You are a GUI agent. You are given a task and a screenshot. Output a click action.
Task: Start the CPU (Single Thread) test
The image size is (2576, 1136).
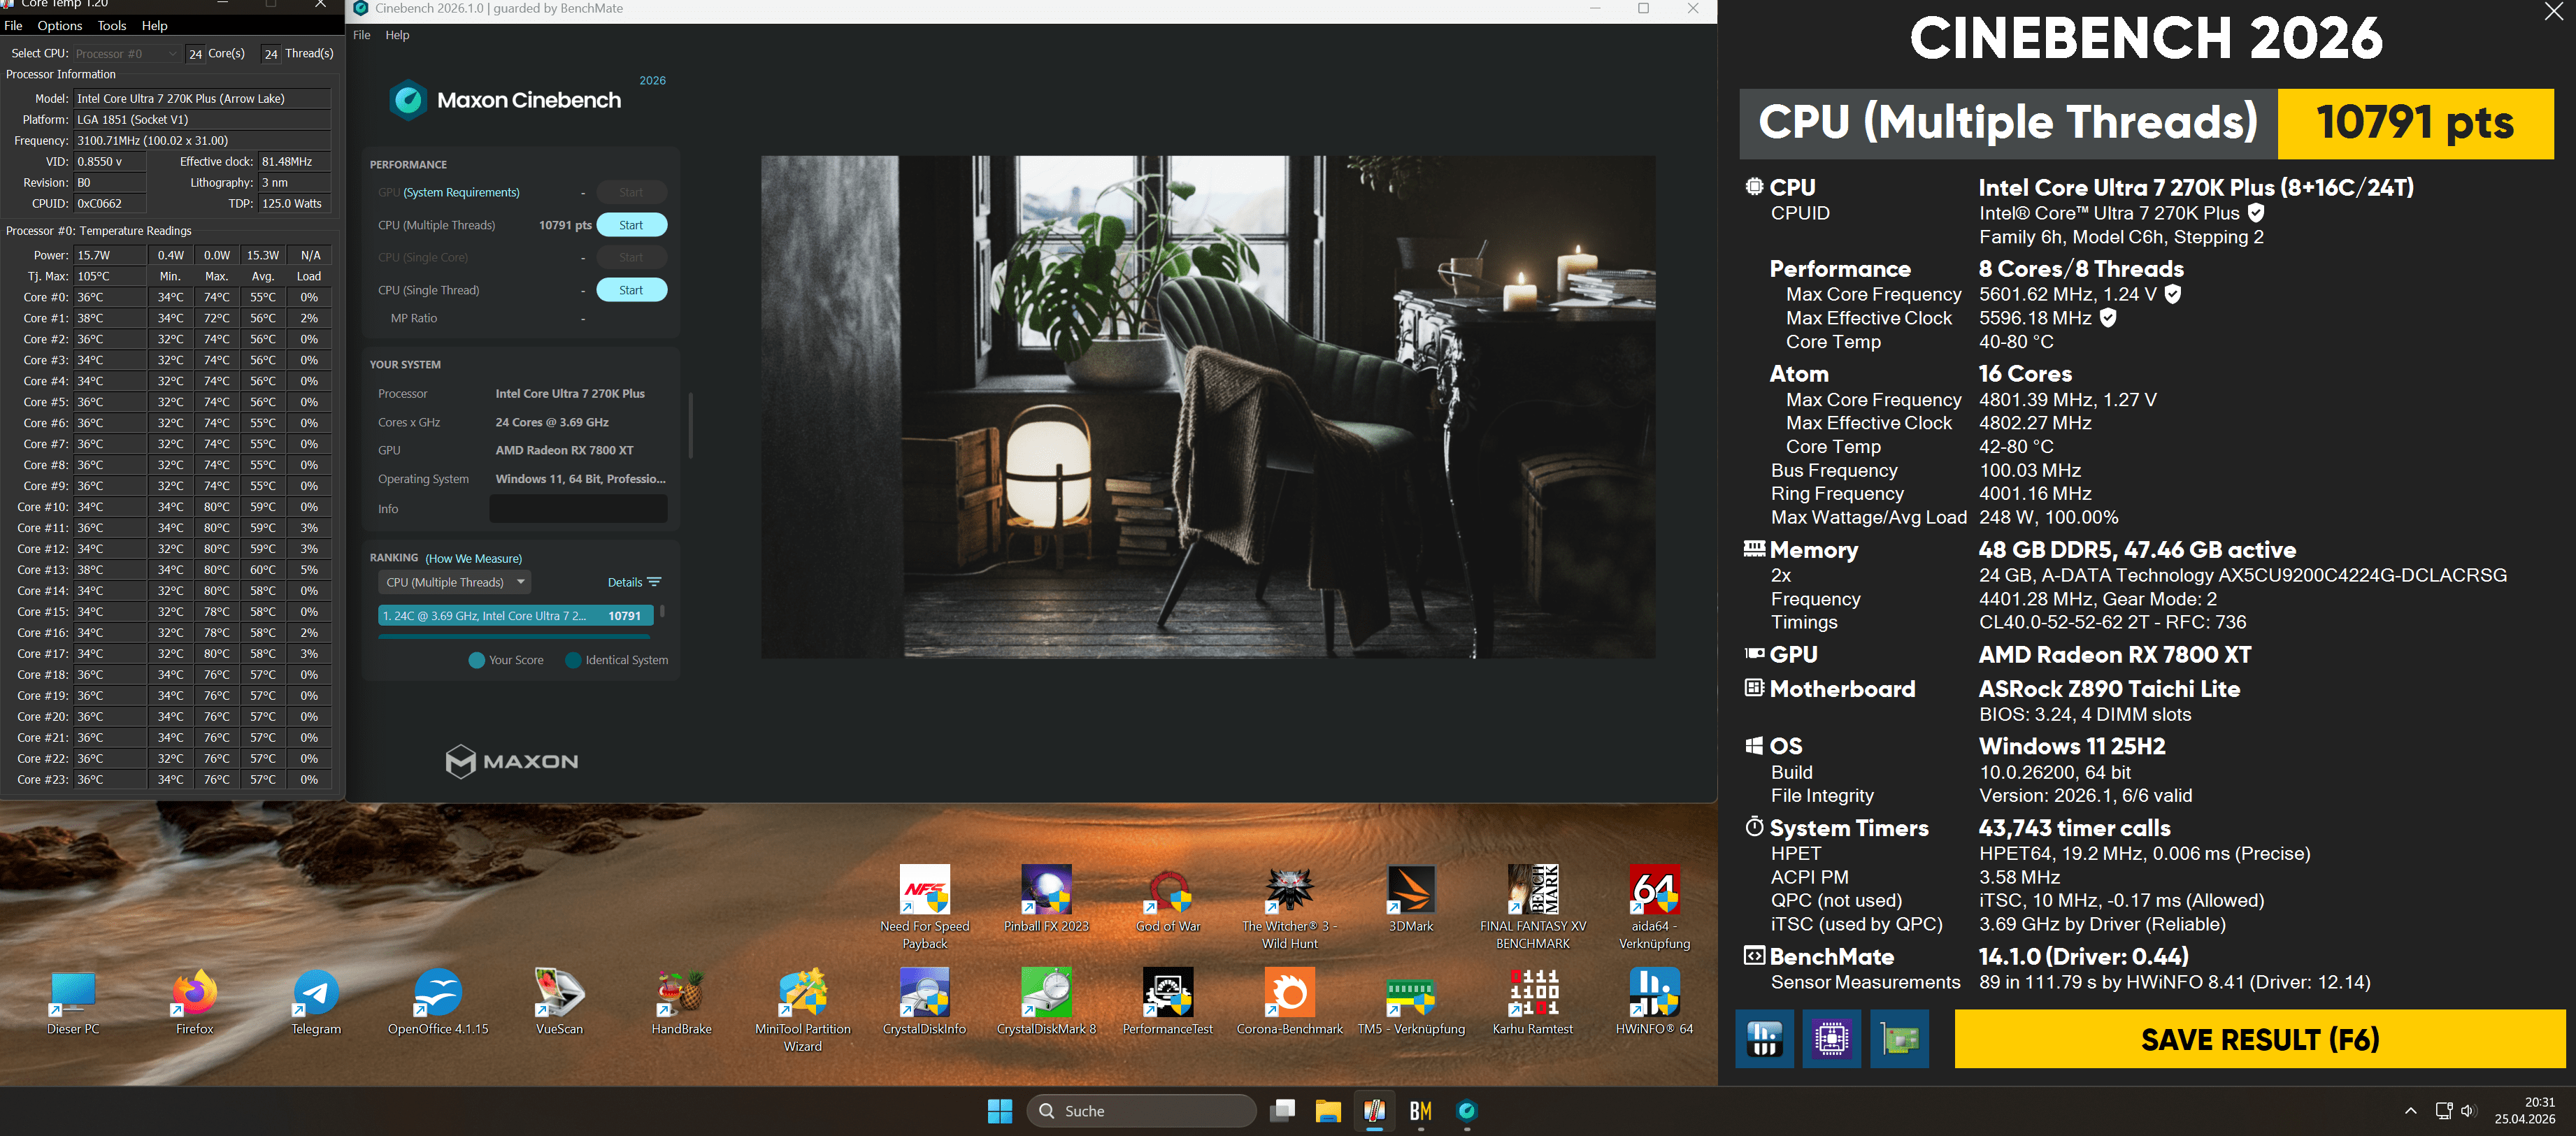point(631,290)
